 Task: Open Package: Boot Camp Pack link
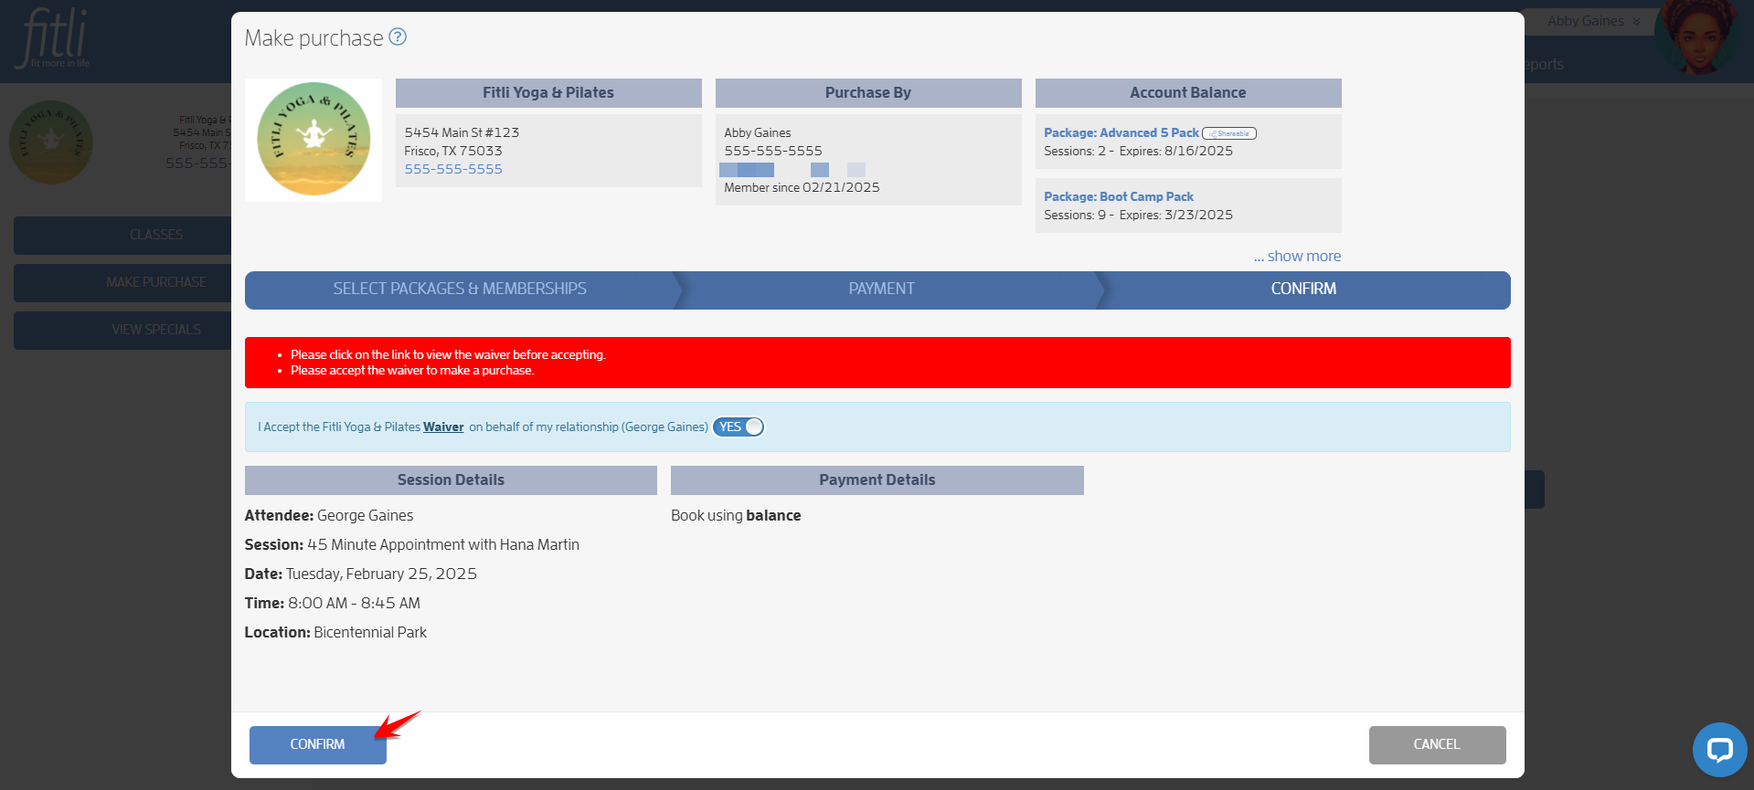1119,196
